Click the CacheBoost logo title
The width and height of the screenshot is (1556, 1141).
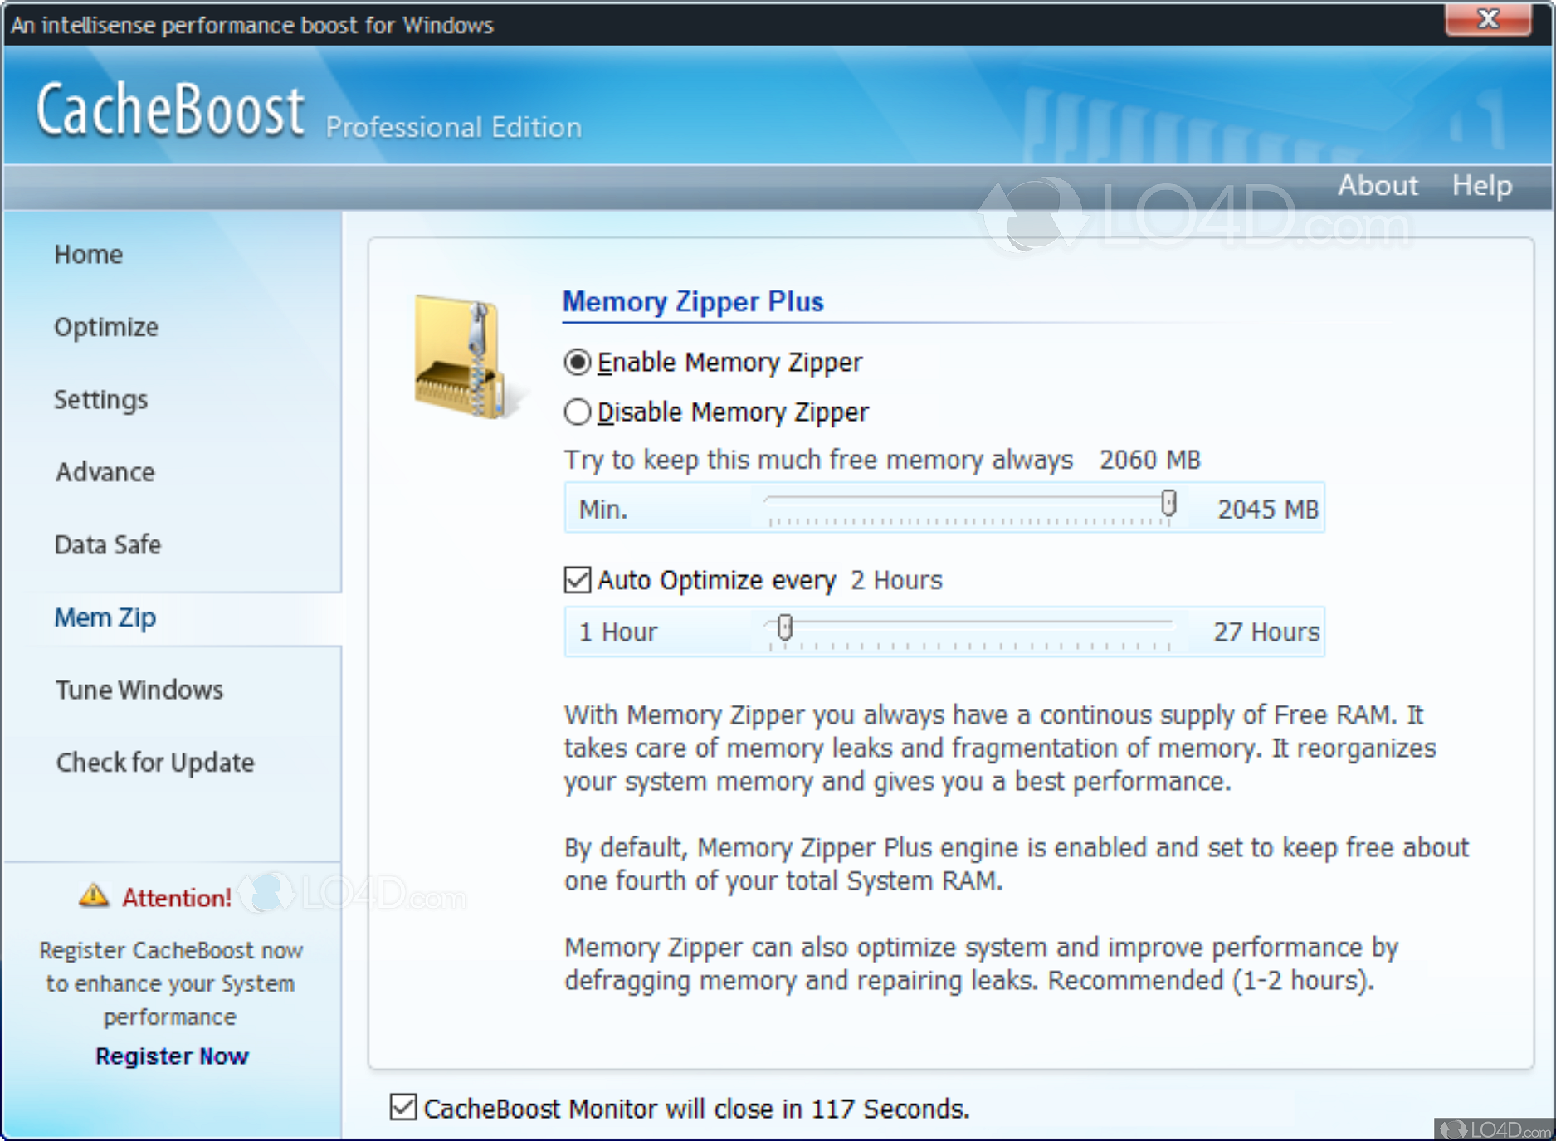coord(171,110)
